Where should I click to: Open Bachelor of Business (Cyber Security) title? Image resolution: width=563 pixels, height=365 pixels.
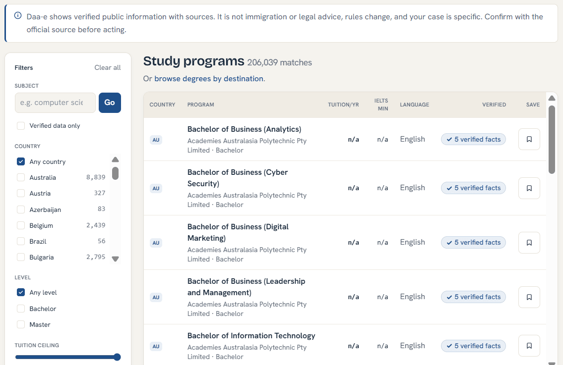(237, 178)
